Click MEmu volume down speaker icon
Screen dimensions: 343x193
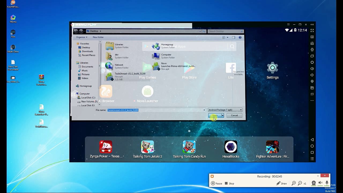pos(312,75)
